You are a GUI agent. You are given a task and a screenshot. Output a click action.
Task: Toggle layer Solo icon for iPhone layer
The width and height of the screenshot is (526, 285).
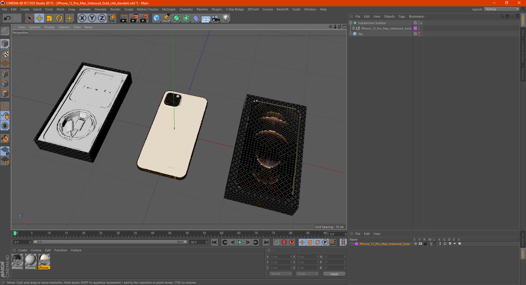(x=416, y=244)
